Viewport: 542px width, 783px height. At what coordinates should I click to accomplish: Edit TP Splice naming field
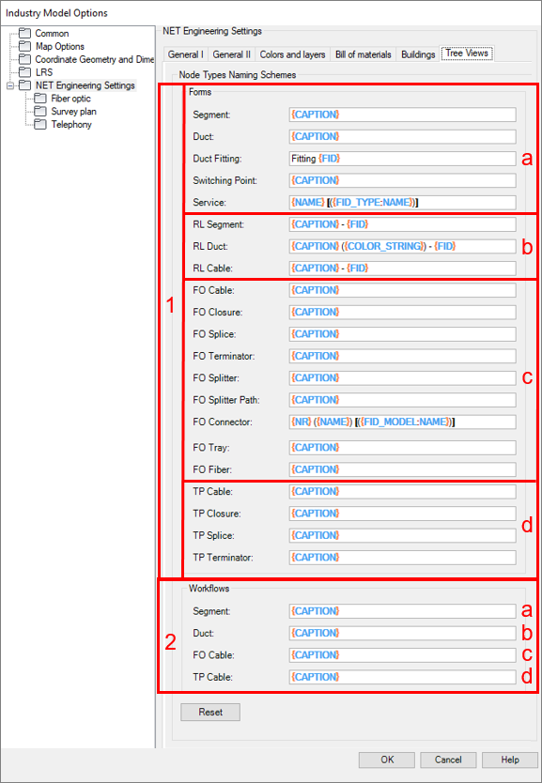[402, 536]
